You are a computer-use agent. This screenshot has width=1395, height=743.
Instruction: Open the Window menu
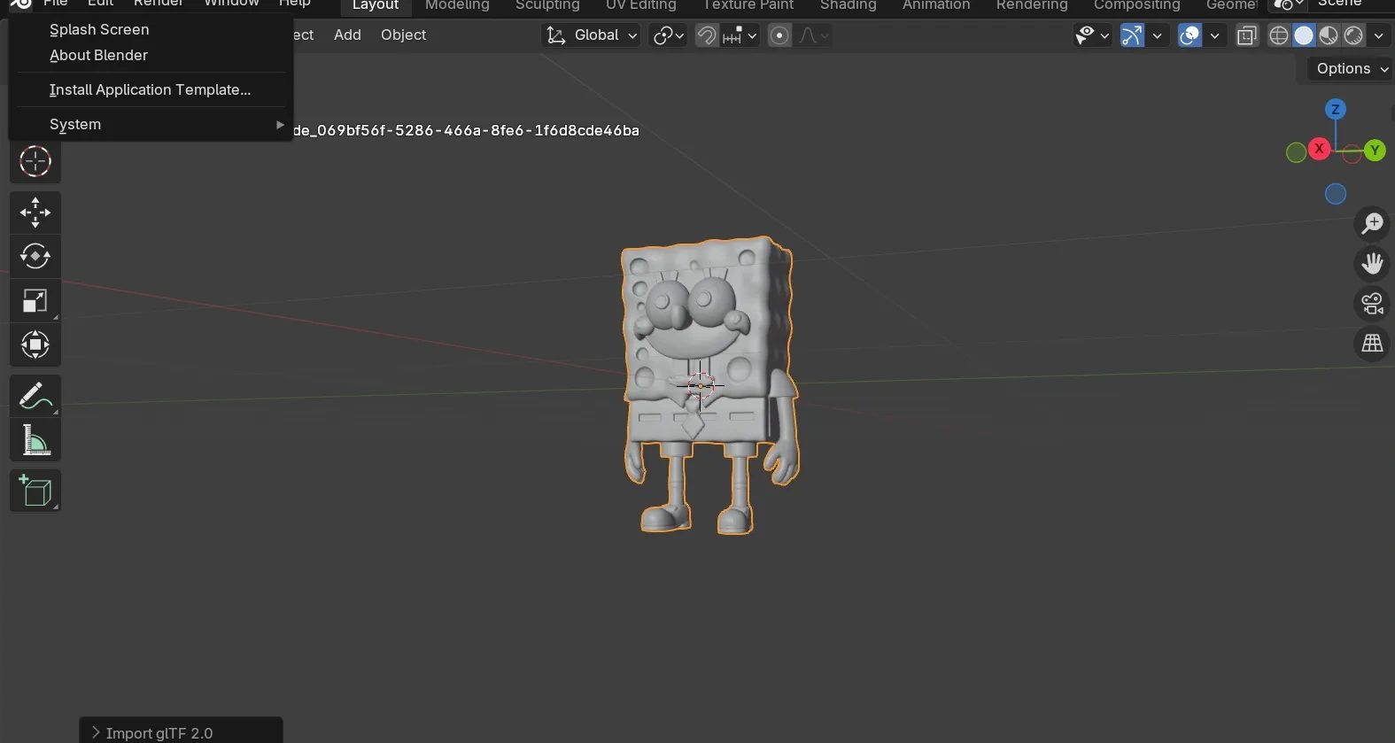point(231,4)
